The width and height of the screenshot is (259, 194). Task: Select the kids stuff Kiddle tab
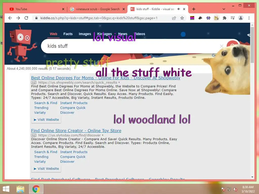coord(158,9)
